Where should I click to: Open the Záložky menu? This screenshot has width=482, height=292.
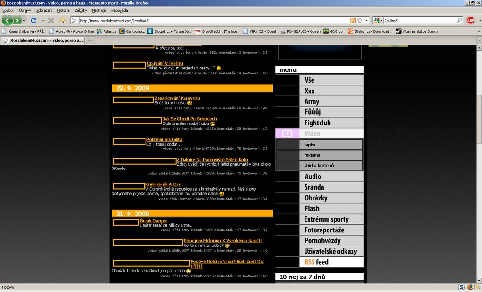click(x=80, y=10)
